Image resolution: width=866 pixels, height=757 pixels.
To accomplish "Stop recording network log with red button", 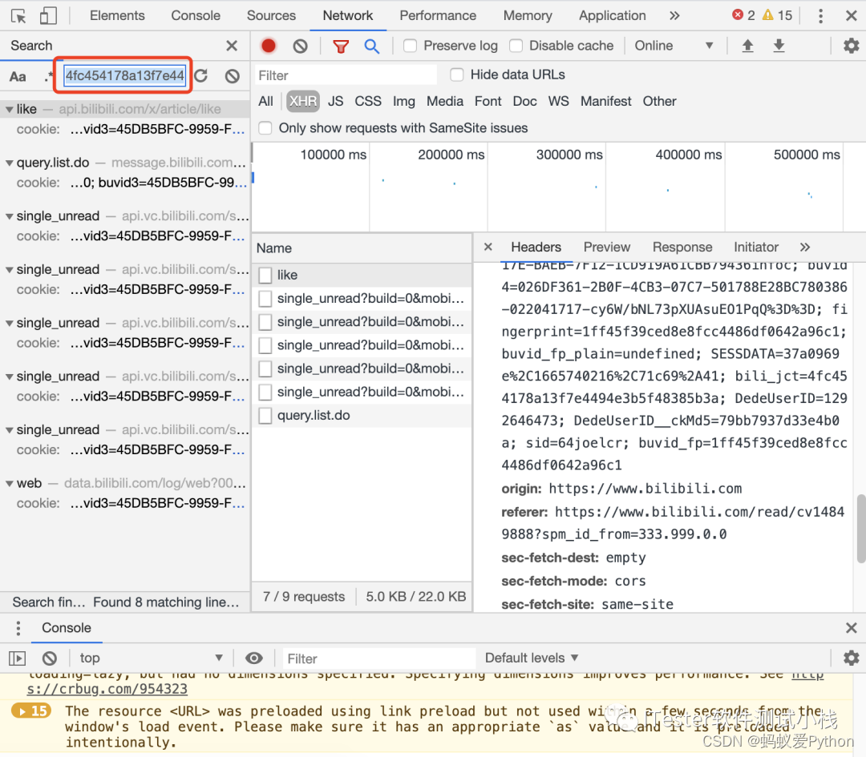I will 269,46.
